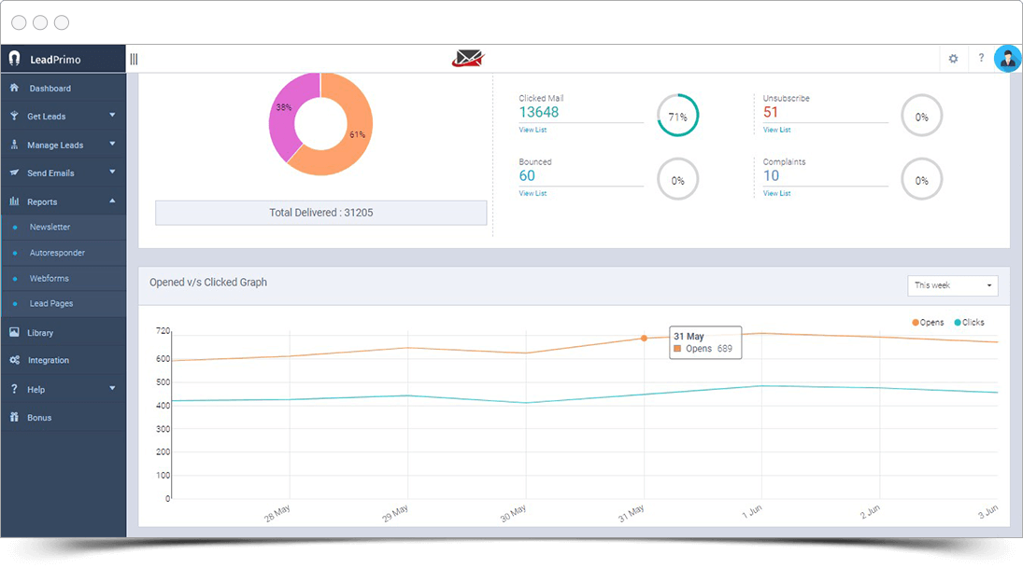1023x568 pixels.
Task: Select Autoresponder under Reports
Action: [57, 253]
